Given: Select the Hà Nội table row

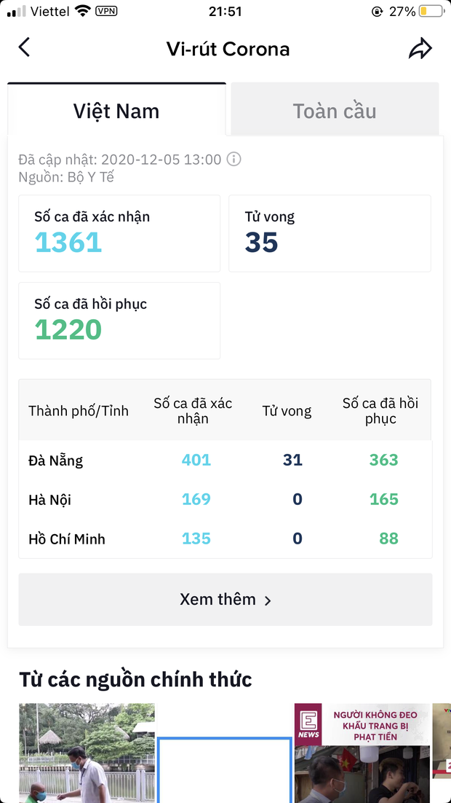Looking at the screenshot, I should 225,499.
